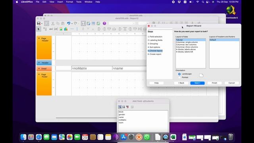Screen dimensions: 254x143
Task: Open the font name combo box
Action: tap(122, 23)
